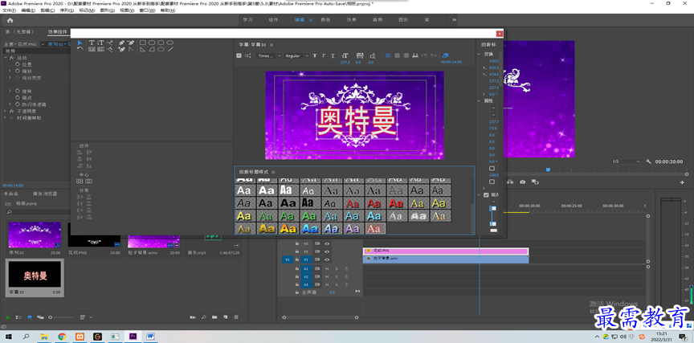This screenshot has width=694, height=343.
Task: Click the Delete trash icon in Project panel
Action: click(236, 317)
